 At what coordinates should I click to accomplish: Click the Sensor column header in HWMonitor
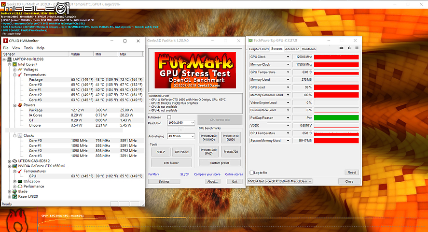pos(35,54)
